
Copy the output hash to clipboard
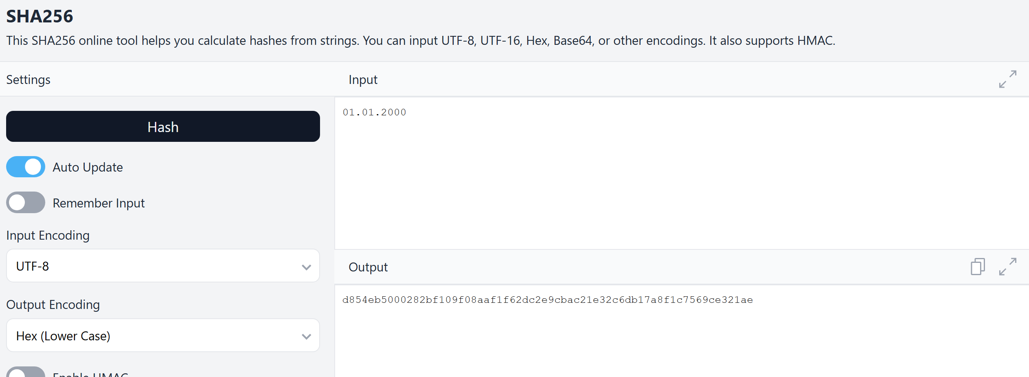[978, 267]
